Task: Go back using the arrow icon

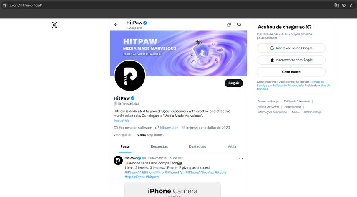Action: 116,25
